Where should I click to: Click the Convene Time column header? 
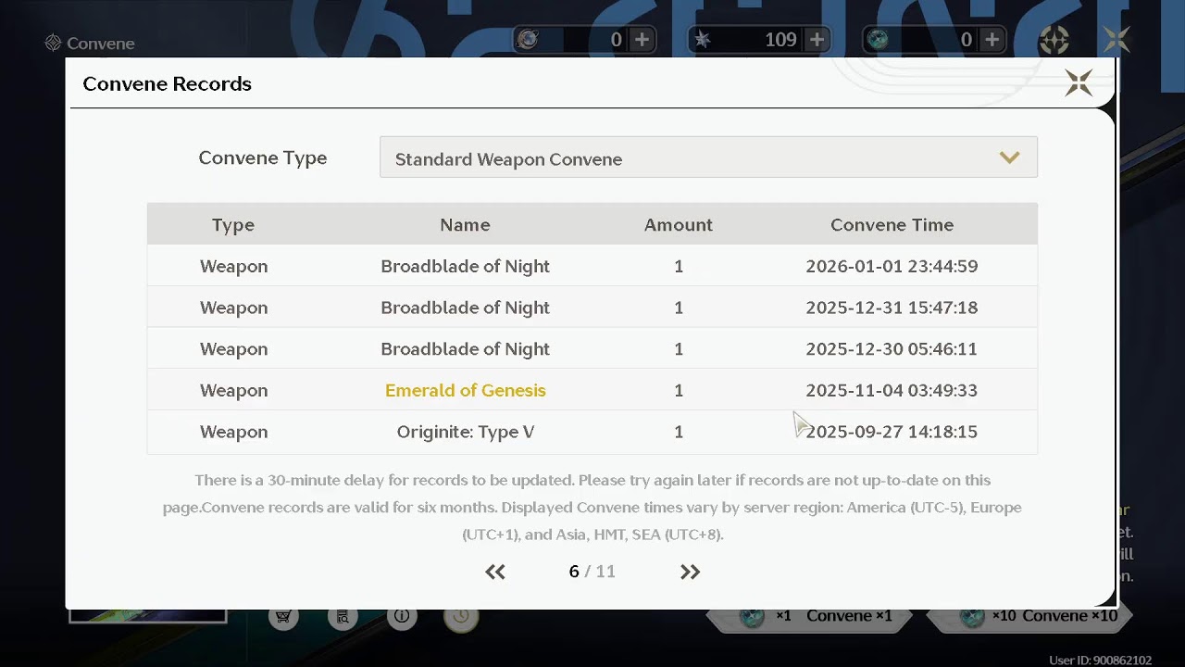tap(892, 225)
